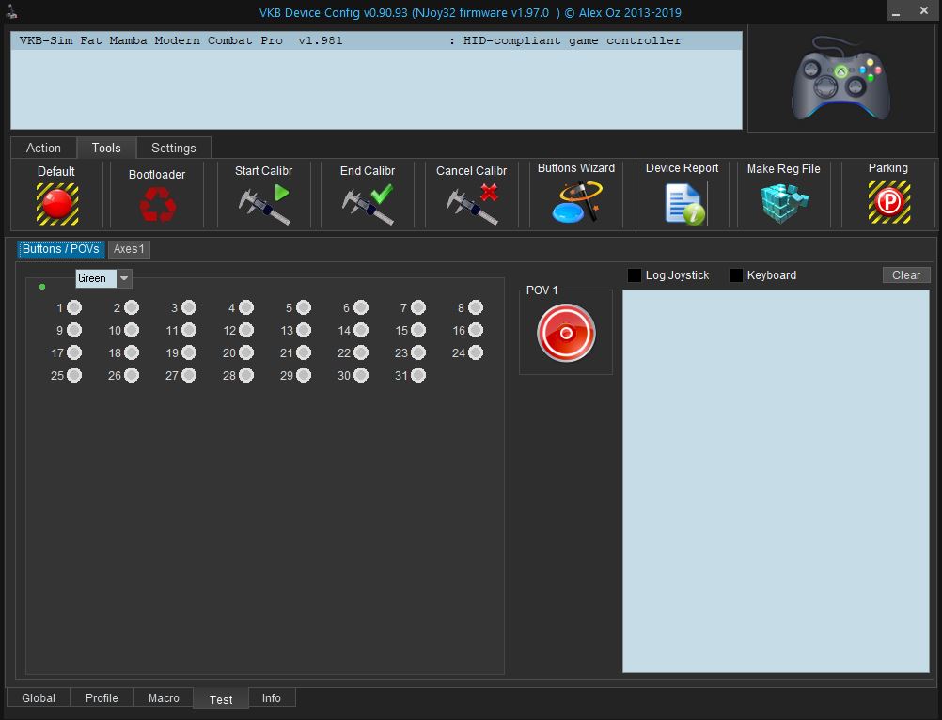This screenshot has height=720, width=942.
Task: Select VKB-Sim Fat Mamba device row
Action: point(376,40)
